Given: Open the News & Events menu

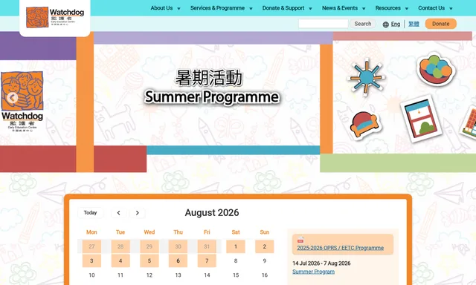Looking at the screenshot, I should [340, 8].
